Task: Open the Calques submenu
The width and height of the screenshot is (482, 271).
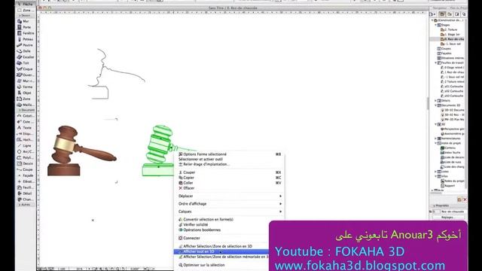Action: (229, 212)
